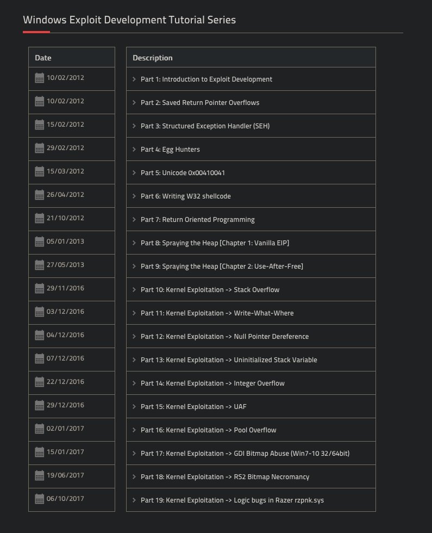The height and width of the screenshot is (533, 432).
Task: Expand chevron before Part 4: Egg Hunters
Action: click(134, 149)
